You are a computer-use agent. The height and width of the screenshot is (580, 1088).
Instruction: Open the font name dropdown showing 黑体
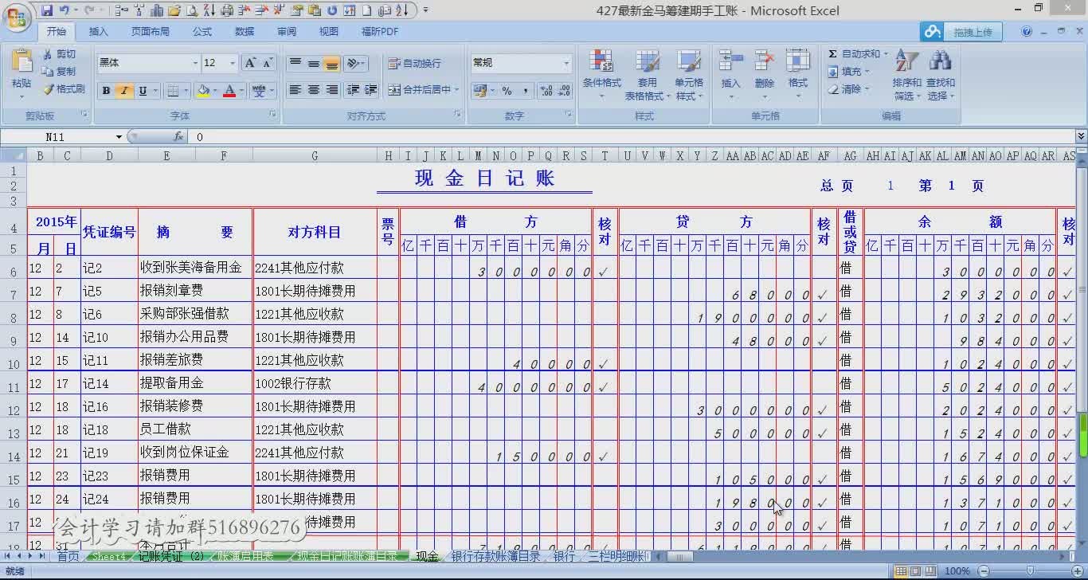click(x=194, y=63)
